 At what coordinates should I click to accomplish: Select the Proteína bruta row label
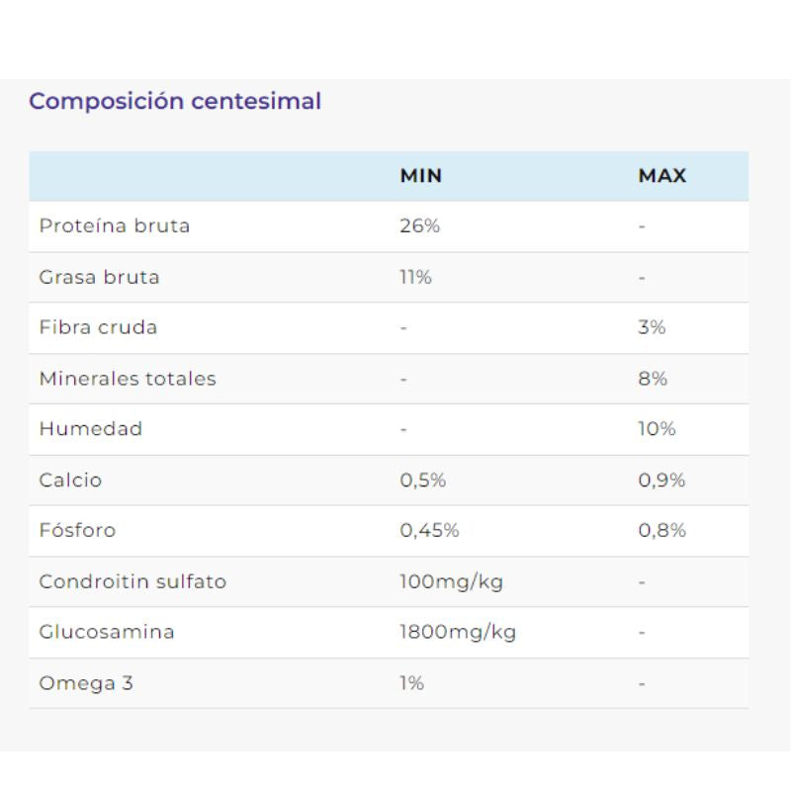(x=115, y=225)
